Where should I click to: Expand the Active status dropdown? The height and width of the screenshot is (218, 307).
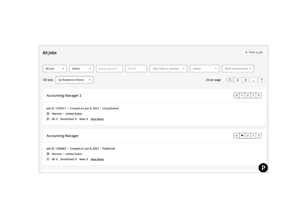coord(81,69)
